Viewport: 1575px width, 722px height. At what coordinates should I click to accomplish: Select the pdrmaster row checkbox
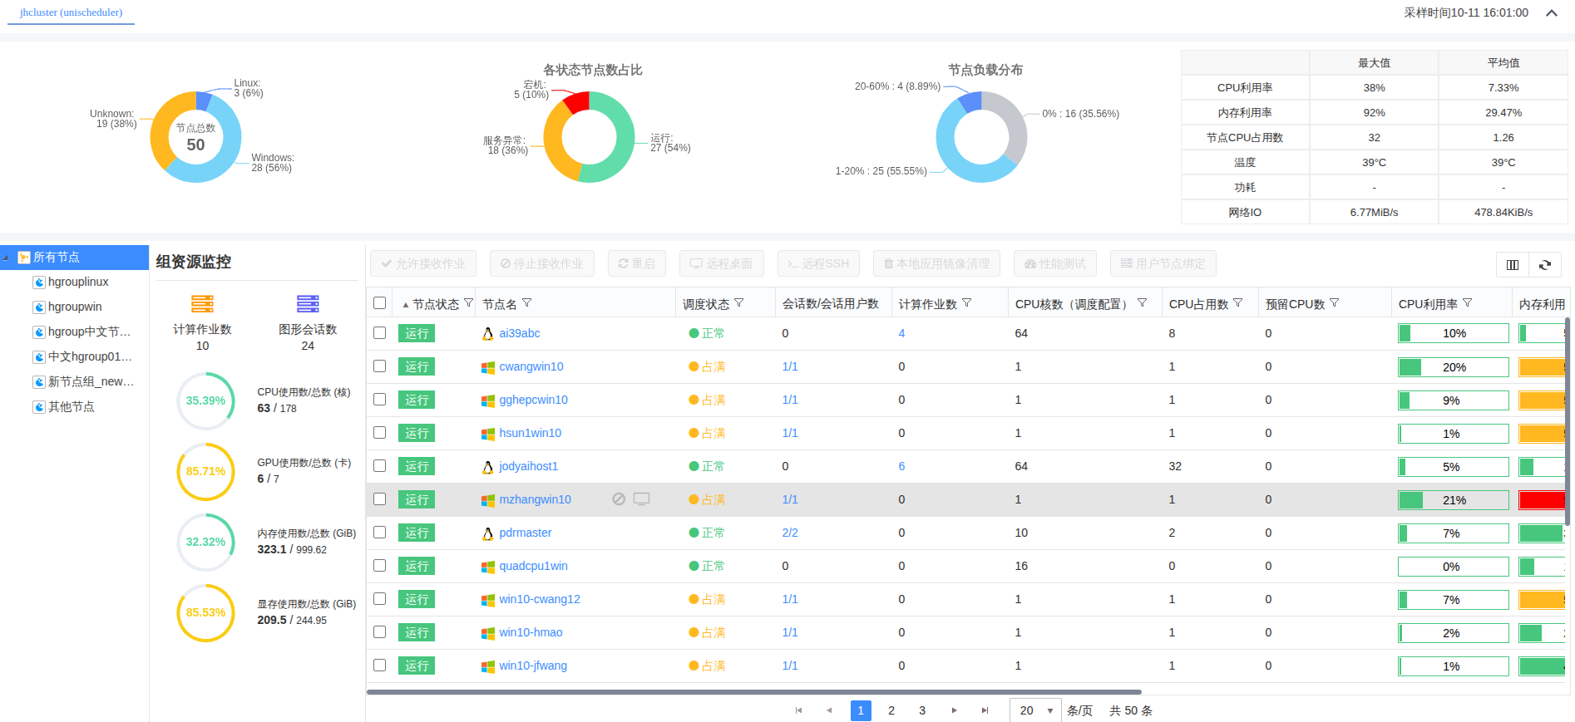(380, 533)
